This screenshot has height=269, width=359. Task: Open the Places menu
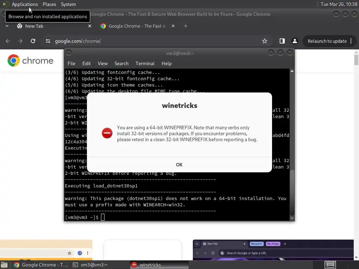[49, 4]
